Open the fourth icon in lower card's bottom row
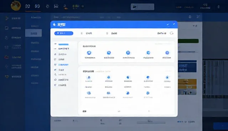 pos(148,93)
